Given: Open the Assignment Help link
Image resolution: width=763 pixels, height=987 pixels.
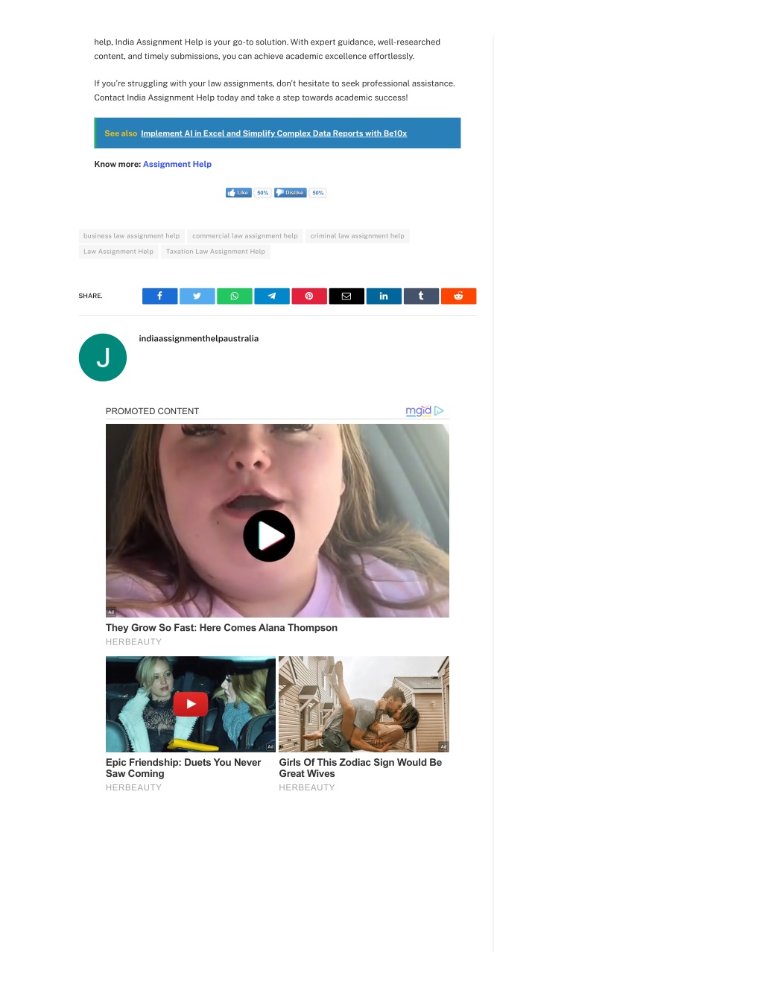Looking at the screenshot, I should pyautogui.click(x=177, y=165).
